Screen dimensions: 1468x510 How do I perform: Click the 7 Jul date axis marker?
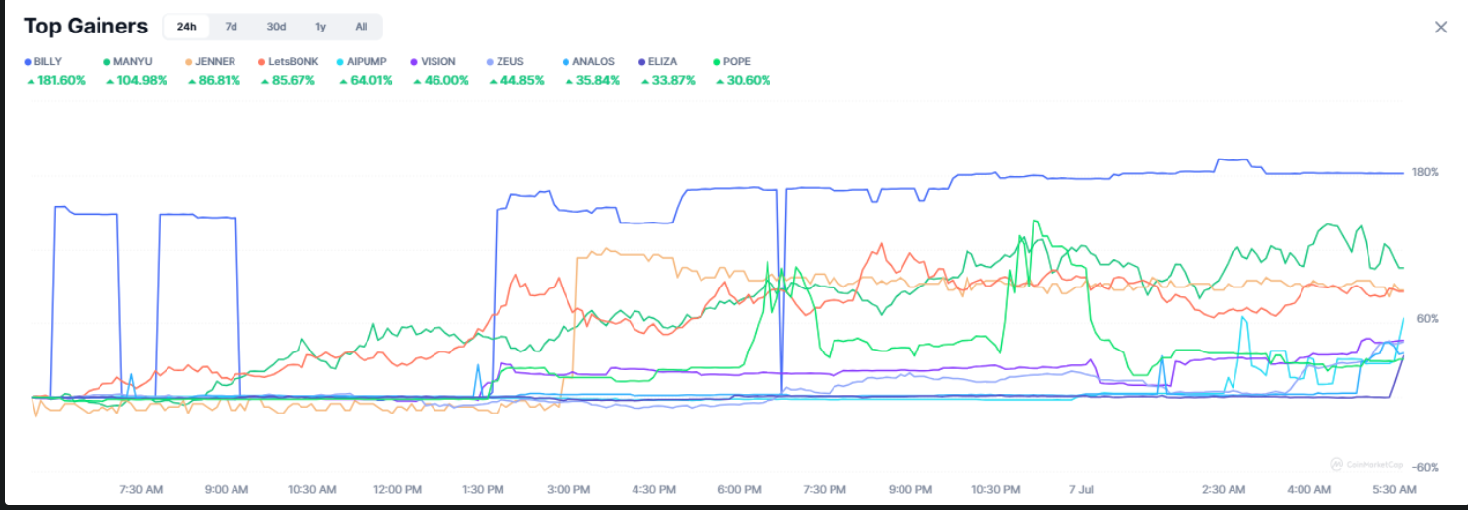1081,489
